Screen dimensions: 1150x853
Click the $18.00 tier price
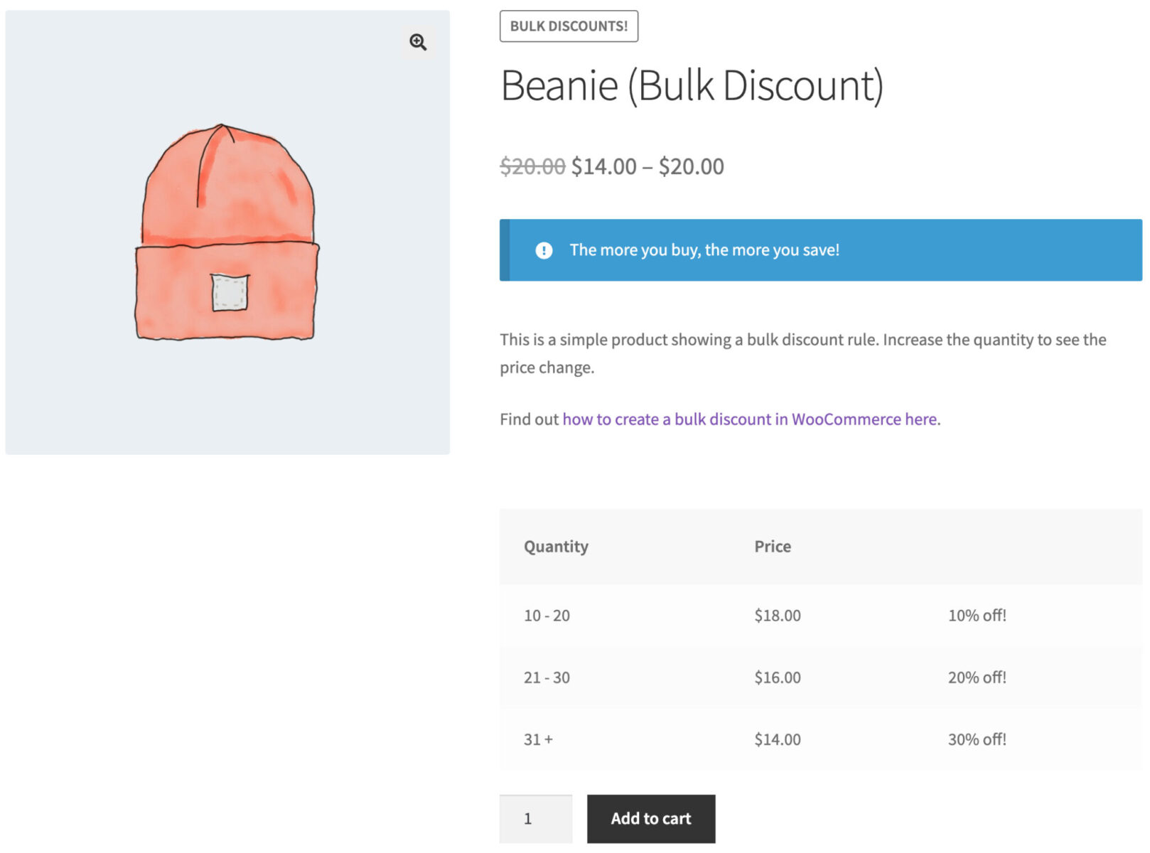coord(778,616)
